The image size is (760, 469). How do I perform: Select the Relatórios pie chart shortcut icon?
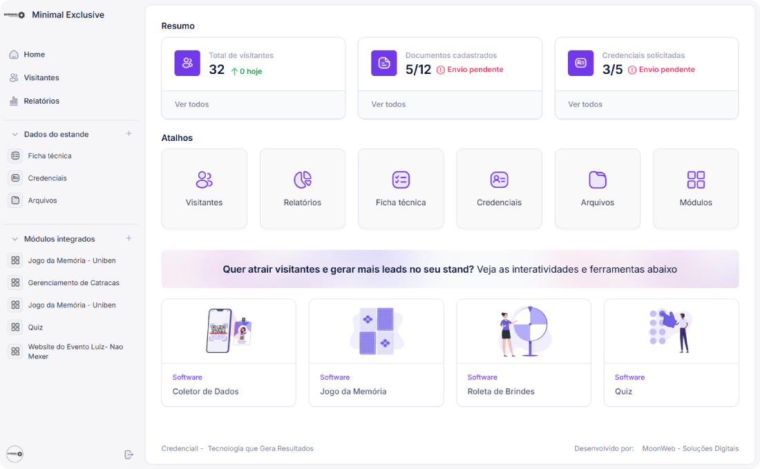(x=302, y=180)
